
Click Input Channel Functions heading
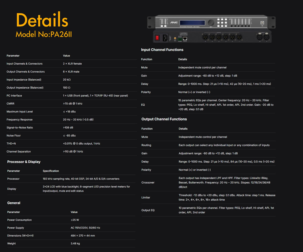(162, 50)
